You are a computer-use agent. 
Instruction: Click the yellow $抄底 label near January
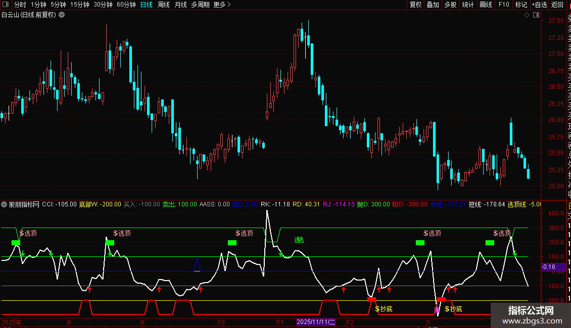click(x=453, y=309)
